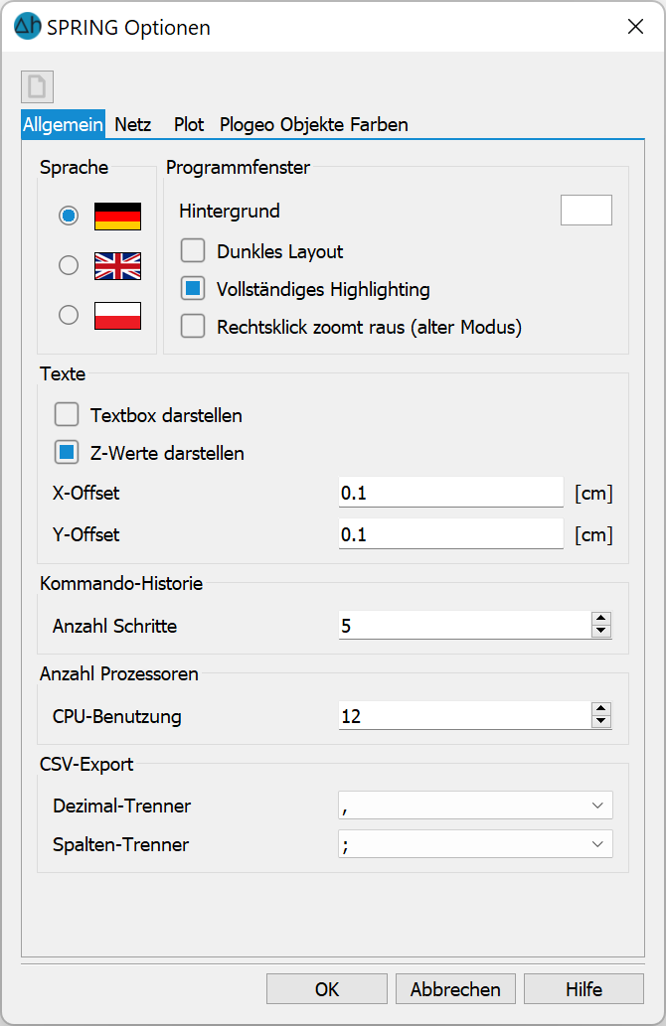This screenshot has height=1026, width=666.
Task: Open the Spalten-Trenner dropdown
Action: coord(475,844)
